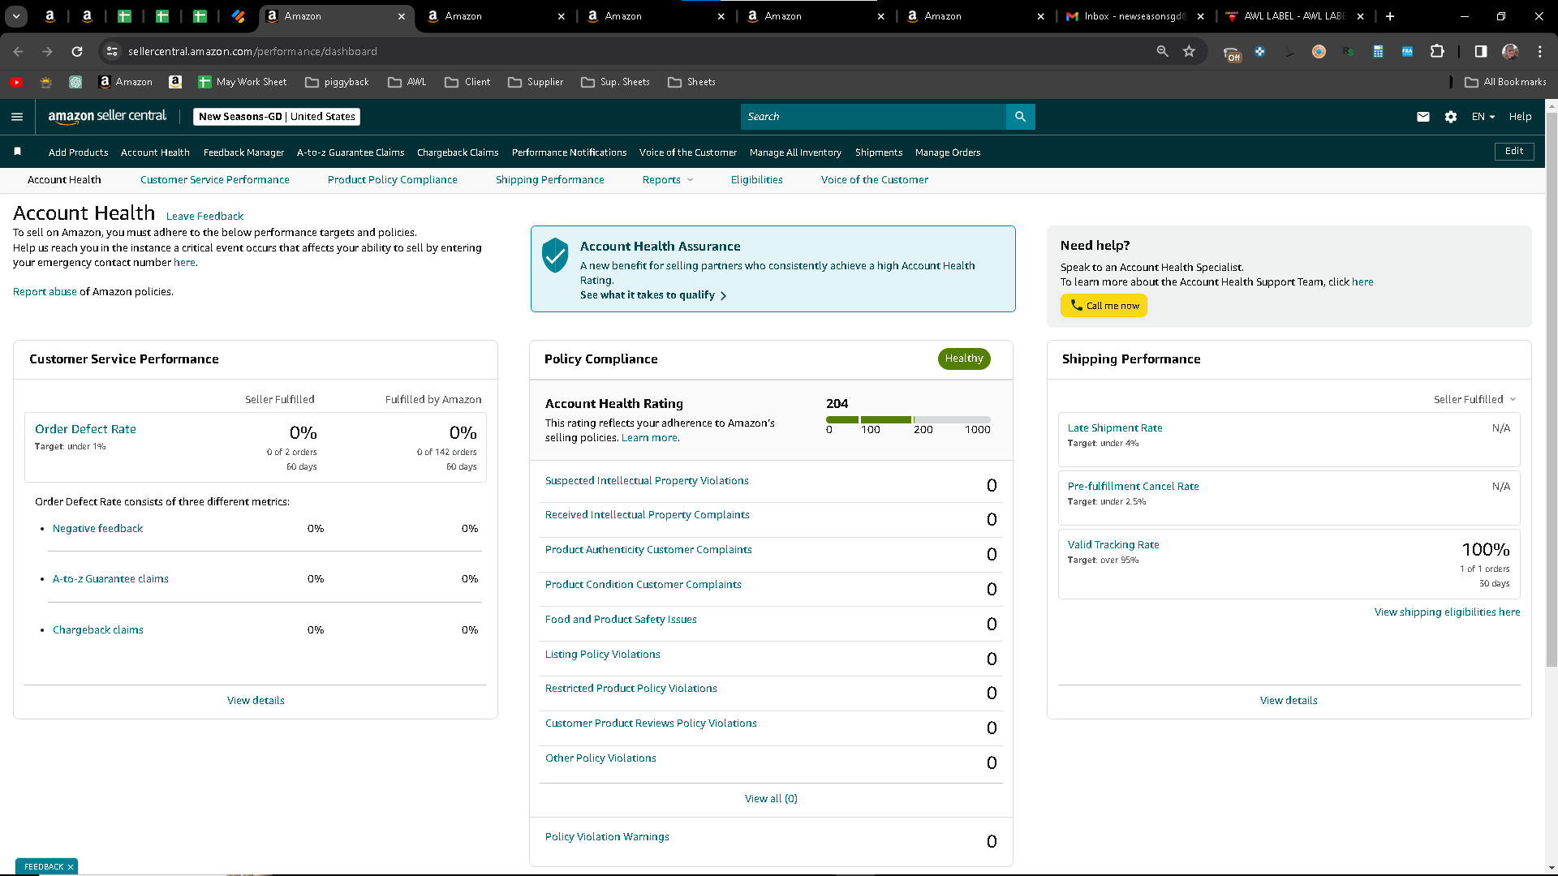
Task: Click the Chrome profile avatar
Action: (1510, 51)
